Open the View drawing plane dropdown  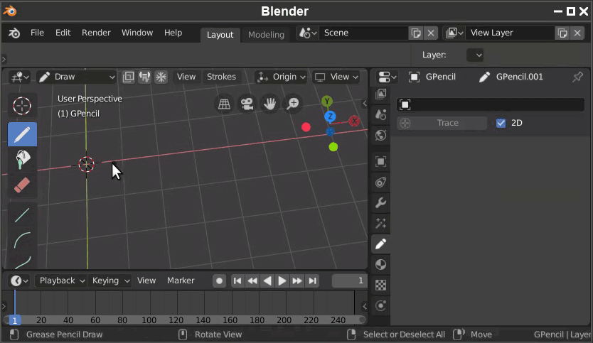coord(336,77)
